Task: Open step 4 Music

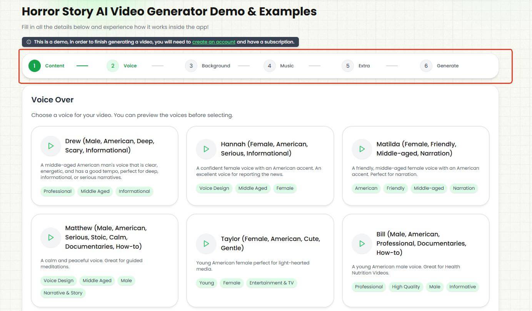Action: (x=270, y=66)
